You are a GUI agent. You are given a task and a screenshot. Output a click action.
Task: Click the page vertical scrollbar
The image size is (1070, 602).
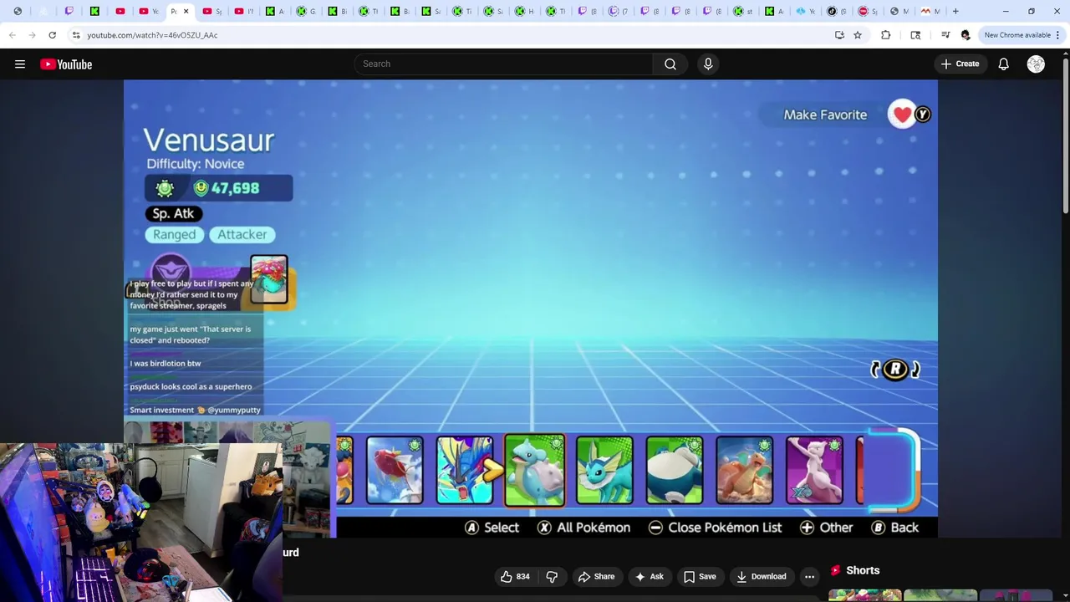pos(1065,134)
